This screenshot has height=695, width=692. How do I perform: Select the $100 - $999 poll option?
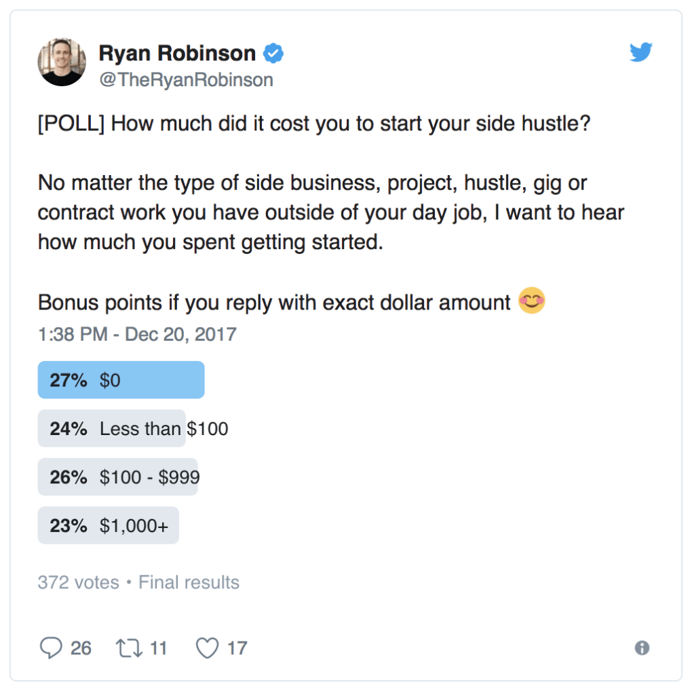tap(117, 477)
